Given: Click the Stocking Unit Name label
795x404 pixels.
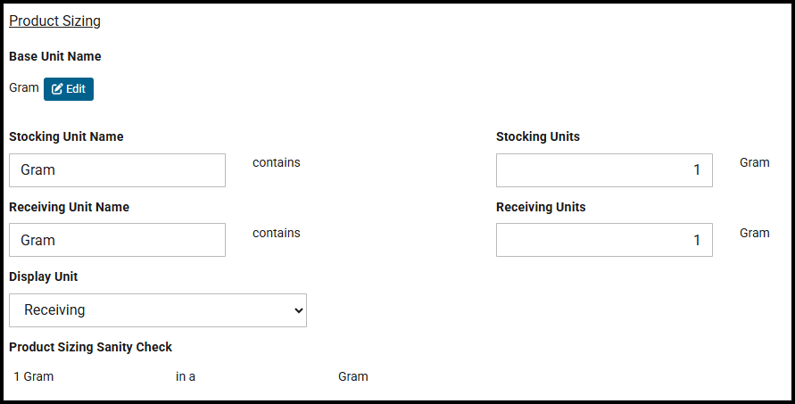Looking at the screenshot, I should pos(66,136).
